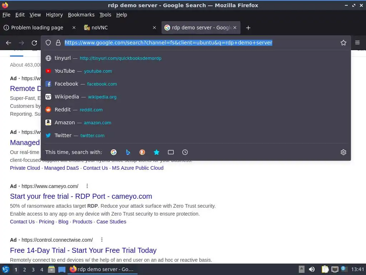Search this time with DuckDuckGo icon
The image size is (366, 275).
point(142,152)
